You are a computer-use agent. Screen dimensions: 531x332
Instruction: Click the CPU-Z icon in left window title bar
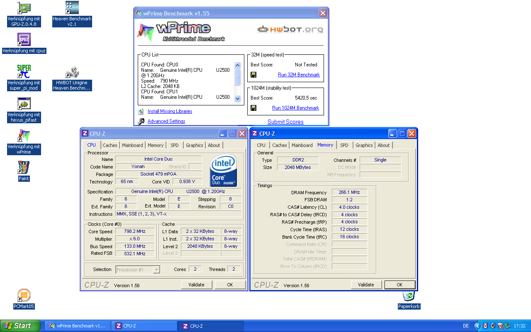[85, 134]
